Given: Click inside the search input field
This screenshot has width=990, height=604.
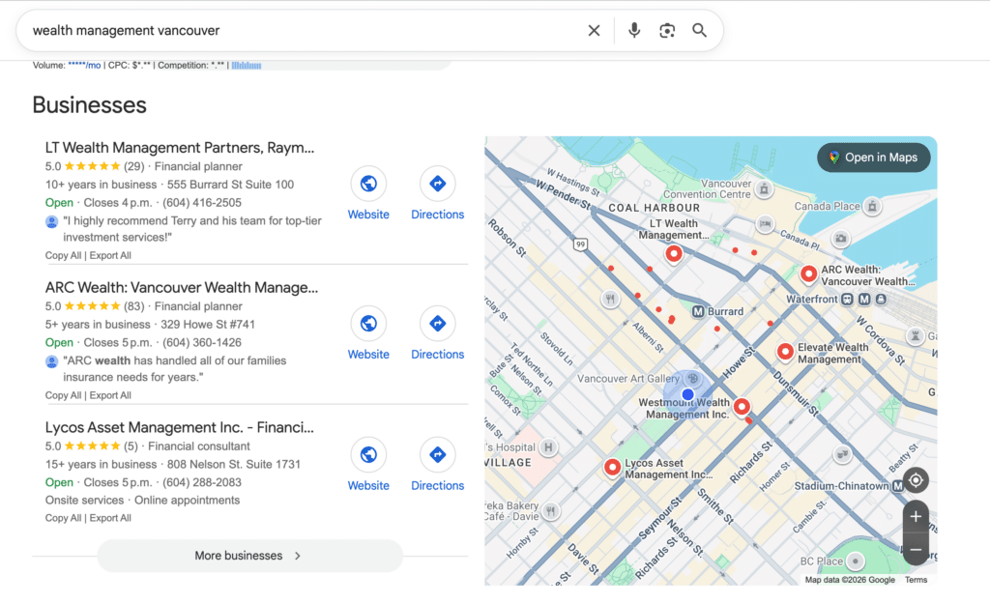Looking at the screenshot, I should tap(290, 30).
